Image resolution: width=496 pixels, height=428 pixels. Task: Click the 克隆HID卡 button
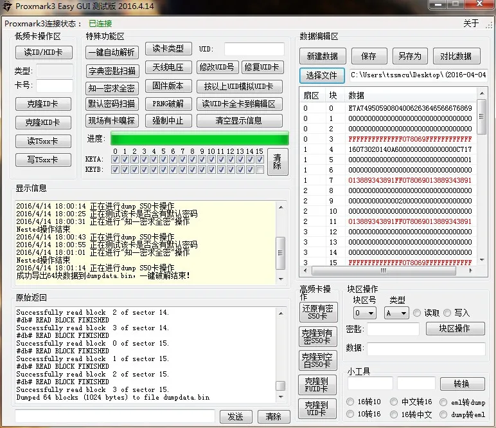pyautogui.click(x=43, y=122)
